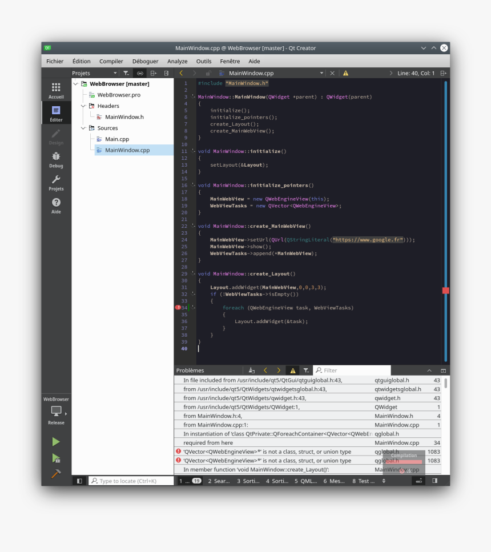Go to previous issue in Problèmes
Screen dimensions: 491x552
(265, 370)
